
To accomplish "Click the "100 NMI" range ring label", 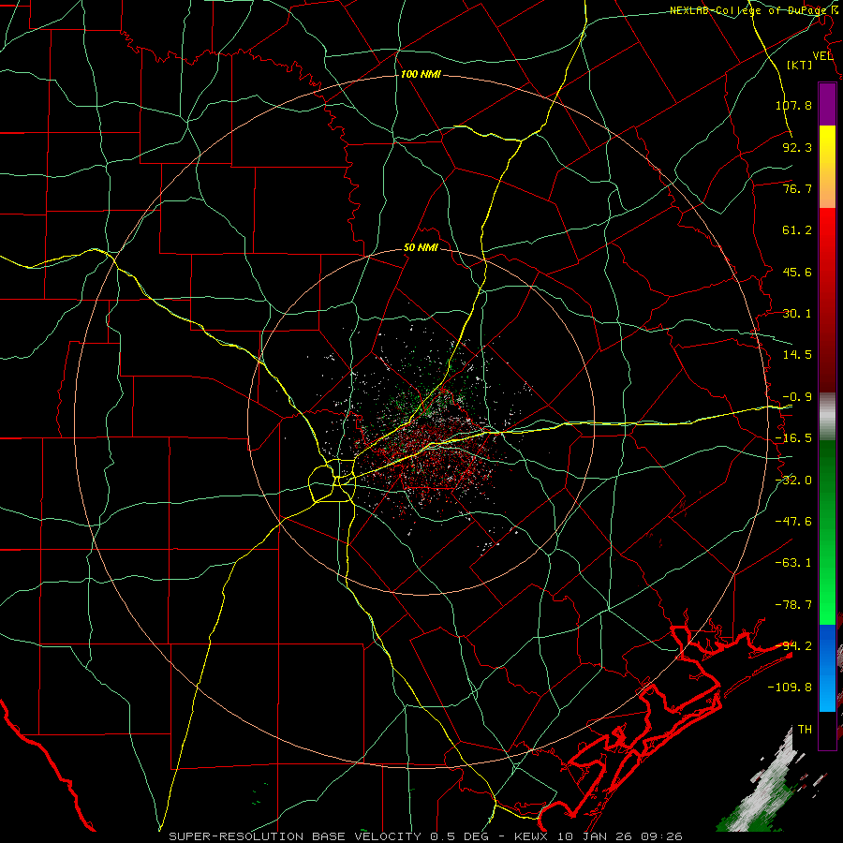I will pos(421,74).
